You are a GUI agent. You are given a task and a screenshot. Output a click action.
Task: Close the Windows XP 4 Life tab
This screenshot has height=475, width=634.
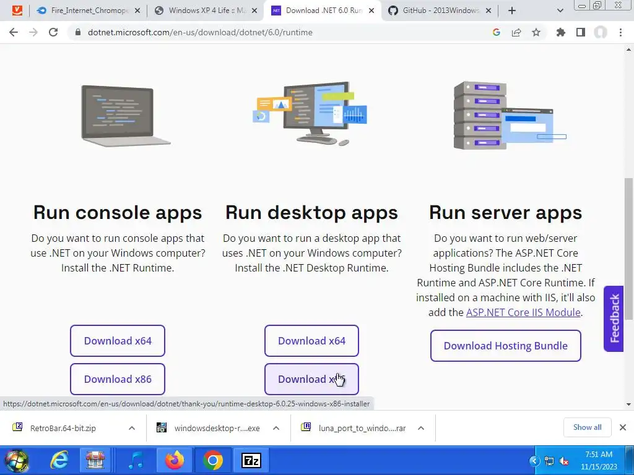click(254, 11)
